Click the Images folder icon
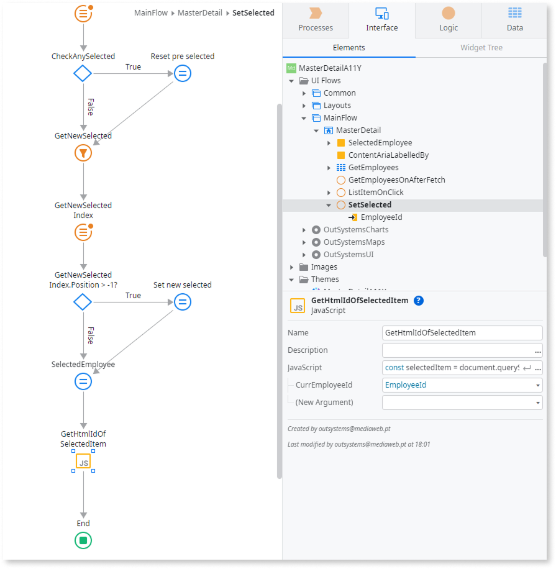 [304, 267]
